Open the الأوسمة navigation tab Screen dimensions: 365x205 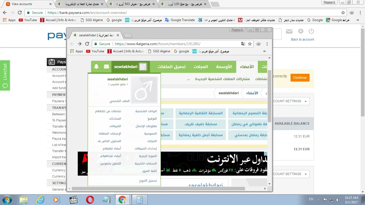coord(224,67)
